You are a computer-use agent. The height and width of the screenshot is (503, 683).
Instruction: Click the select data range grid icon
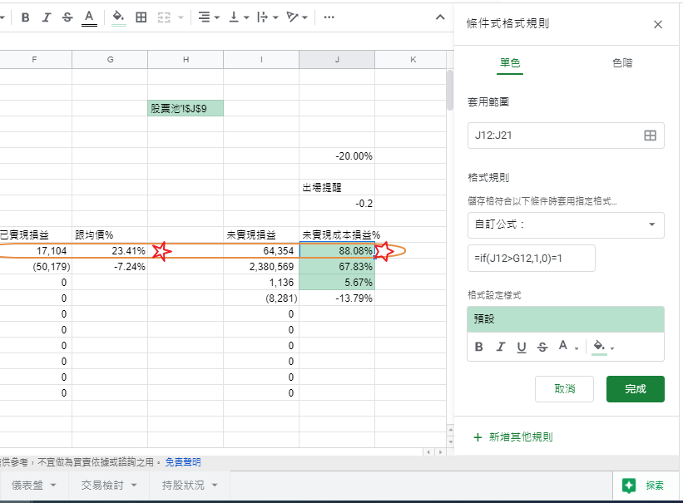(650, 136)
